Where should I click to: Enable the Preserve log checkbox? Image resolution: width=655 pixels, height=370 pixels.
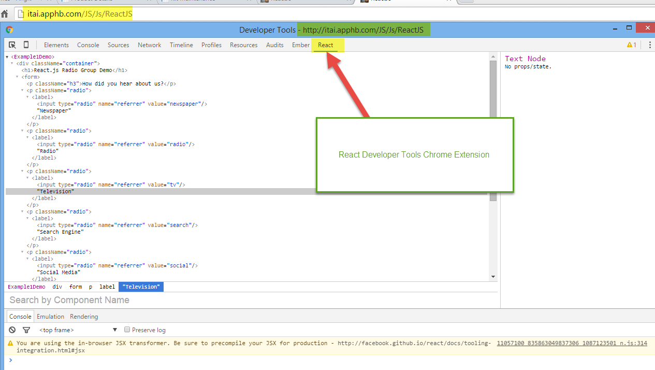tap(127, 330)
